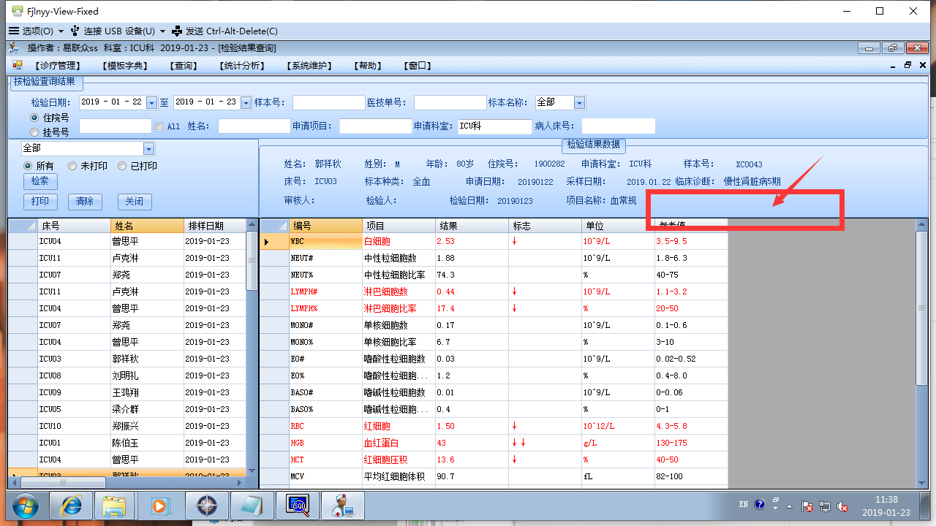Image resolution: width=936 pixels, height=526 pixels.
Task: Click the 打印 print button
Action: 40,202
